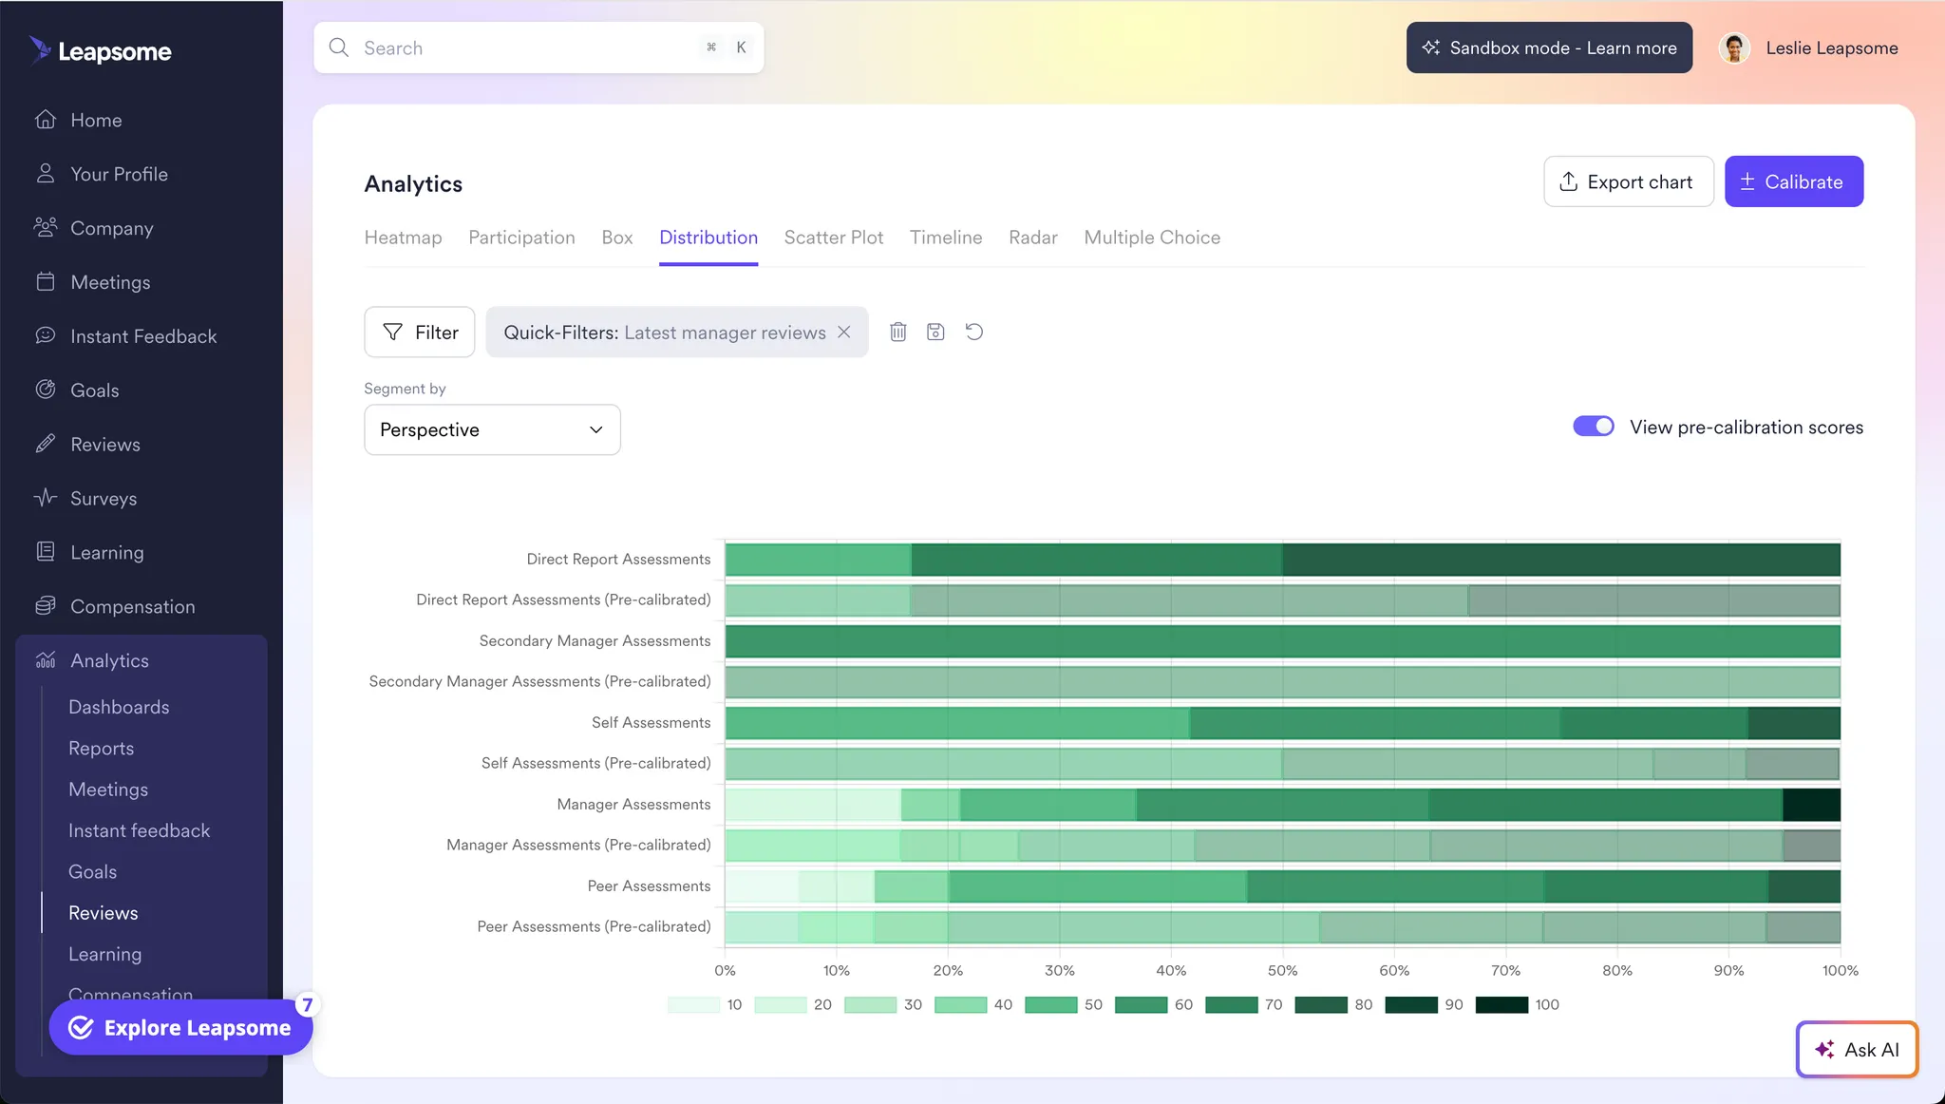Click the Your Profile person icon
The image size is (1945, 1104).
(x=46, y=174)
